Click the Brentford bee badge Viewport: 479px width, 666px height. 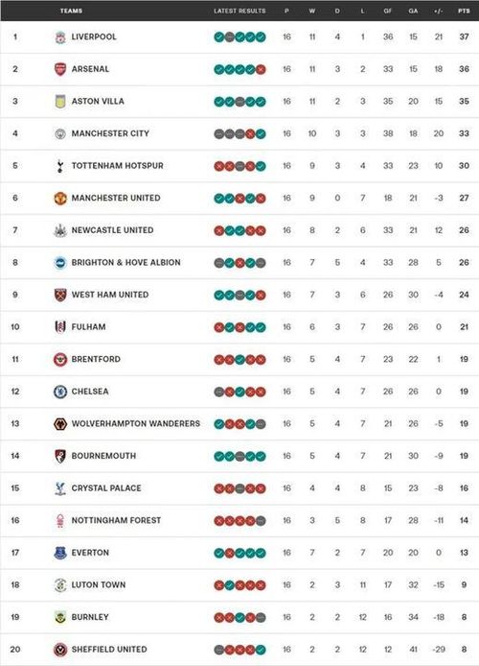pyautogui.click(x=60, y=359)
